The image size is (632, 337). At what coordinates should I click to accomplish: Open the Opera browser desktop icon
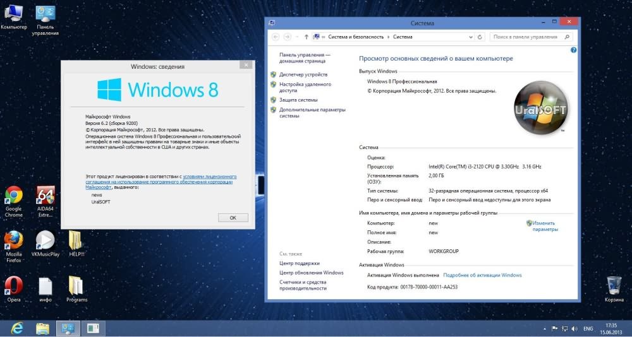[14, 285]
